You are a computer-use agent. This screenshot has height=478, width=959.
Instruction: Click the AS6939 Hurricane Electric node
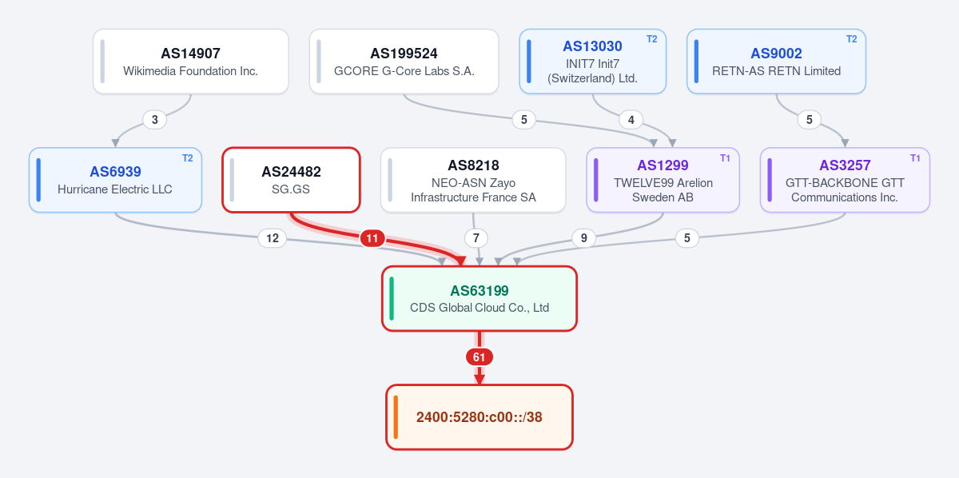[x=115, y=180]
